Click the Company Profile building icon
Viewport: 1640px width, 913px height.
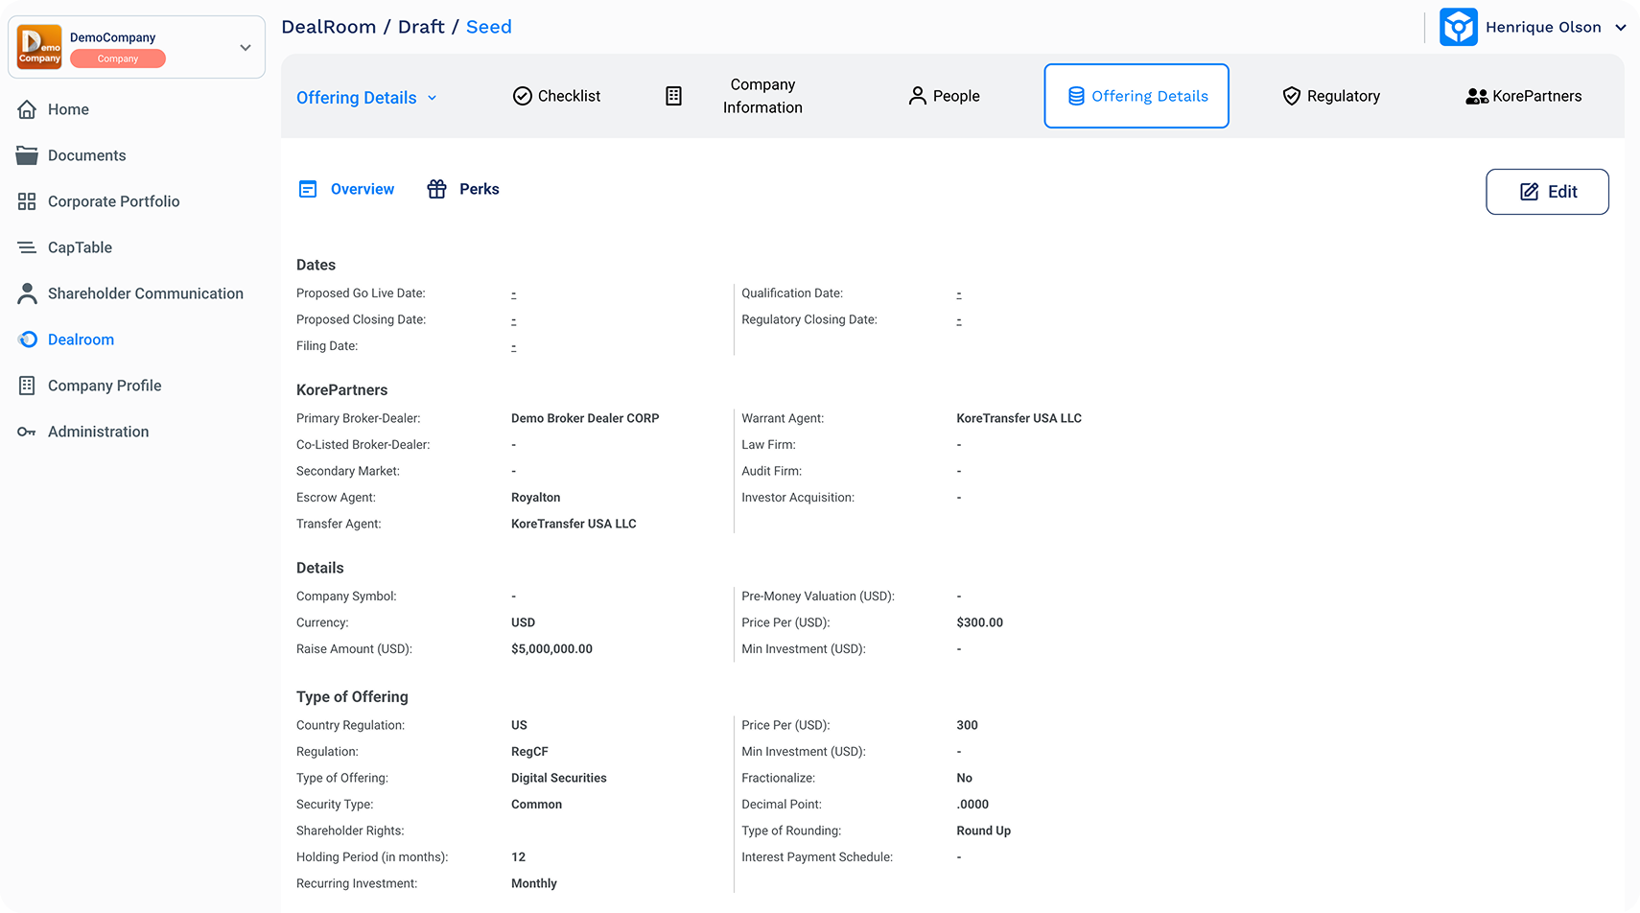(x=27, y=386)
